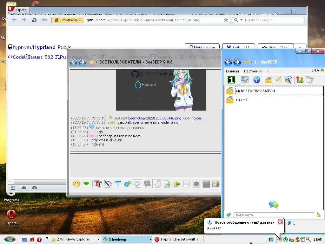This screenshot has width=325, height=244.
Task: Open chat settings blue gear icon
Action: tap(127, 184)
